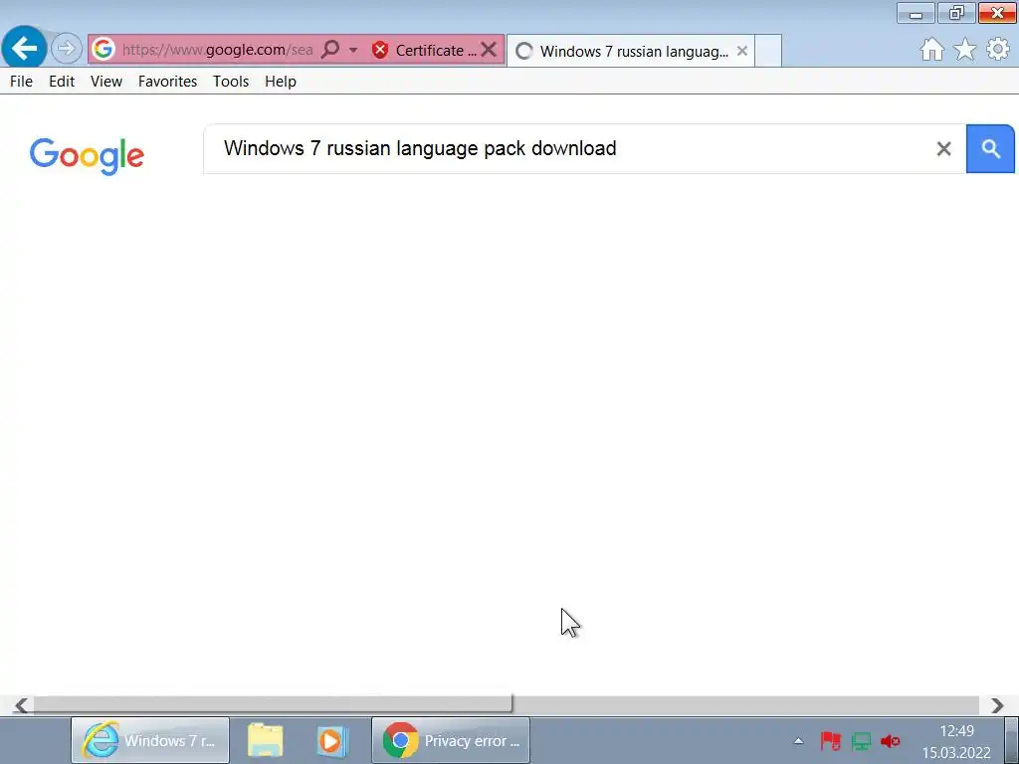Click the red shield certificate error icon

point(380,50)
